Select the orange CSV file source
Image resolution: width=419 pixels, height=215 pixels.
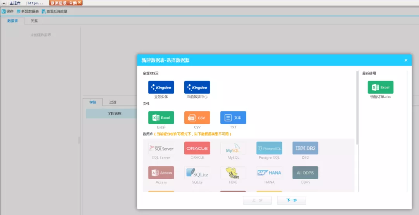[x=197, y=118]
